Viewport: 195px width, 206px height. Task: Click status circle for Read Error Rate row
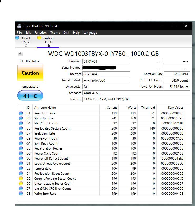(21, 113)
